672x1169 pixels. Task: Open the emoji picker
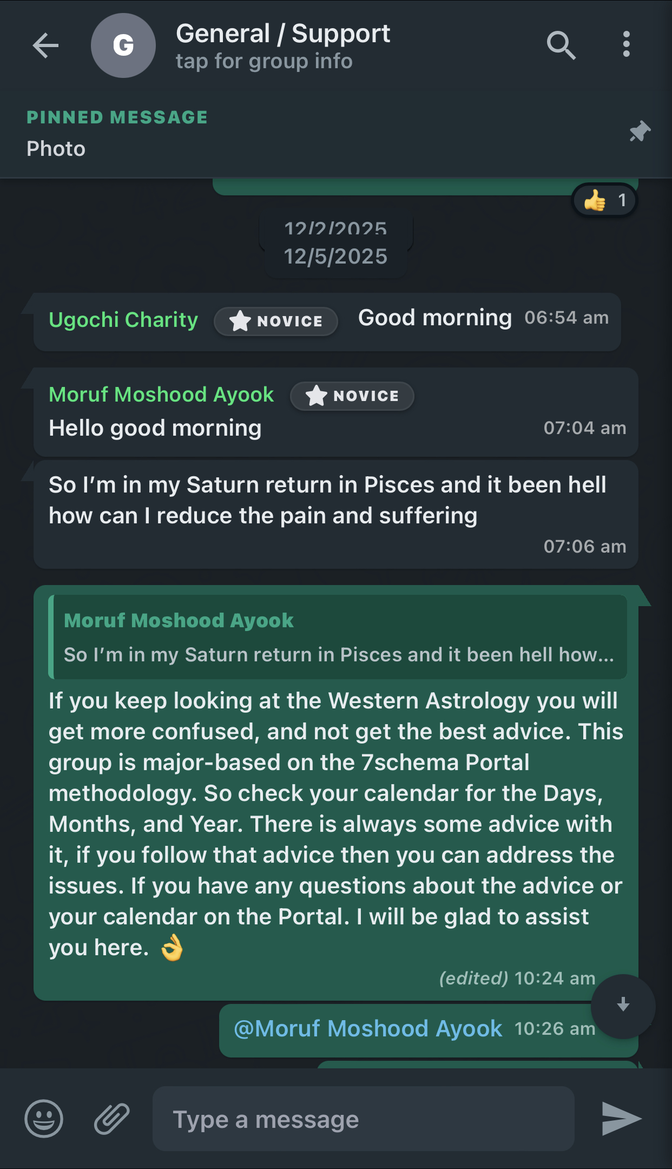click(44, 1119)
